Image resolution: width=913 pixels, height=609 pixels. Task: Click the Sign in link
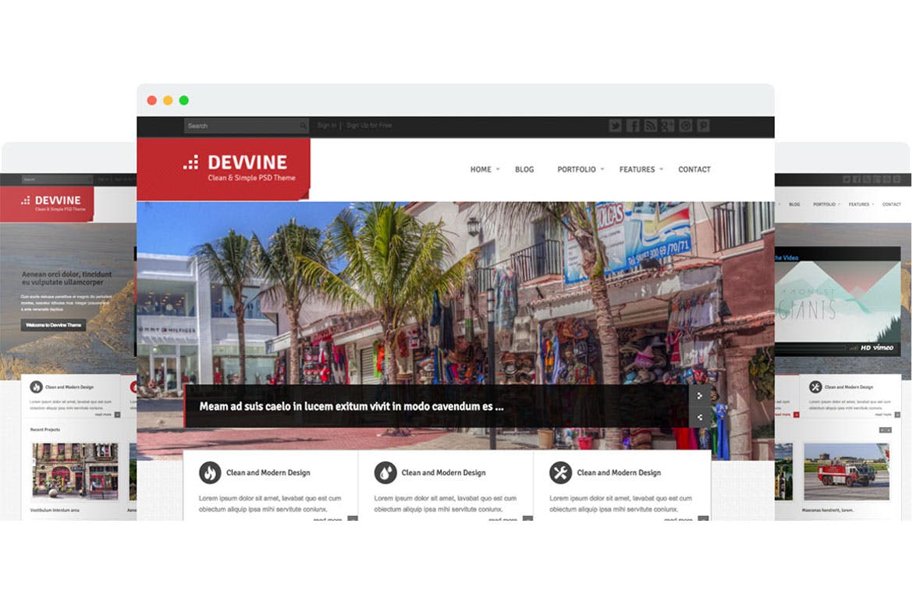click(327, 125)
